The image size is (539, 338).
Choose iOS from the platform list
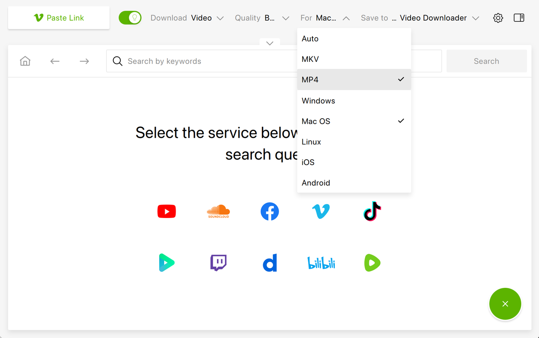click(354, 162)
